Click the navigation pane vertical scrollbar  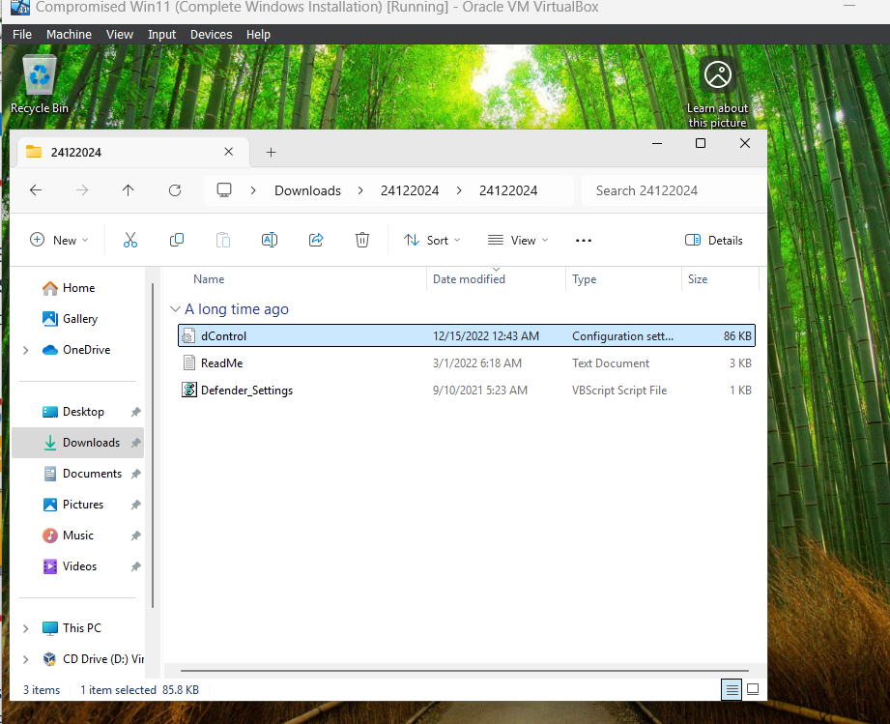click(153, 446)
